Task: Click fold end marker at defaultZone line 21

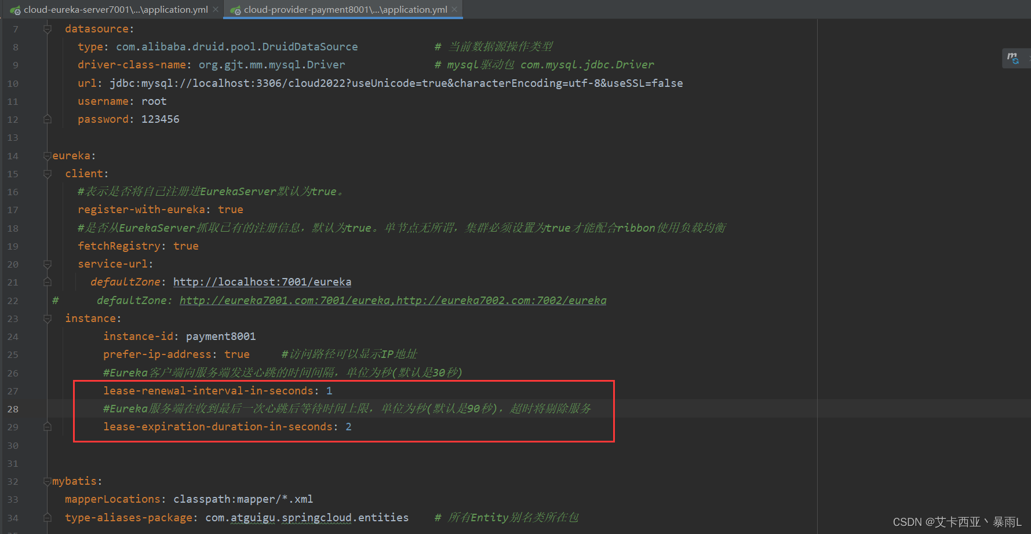Action: (x=48, y=282)
